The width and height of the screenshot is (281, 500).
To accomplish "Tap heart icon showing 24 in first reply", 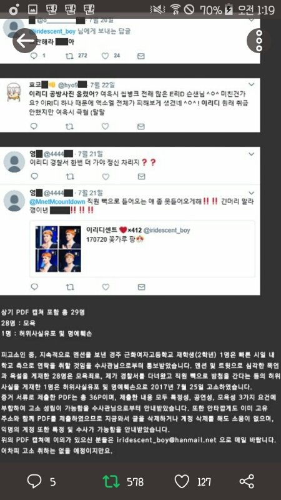I will [x=105, y=56].
